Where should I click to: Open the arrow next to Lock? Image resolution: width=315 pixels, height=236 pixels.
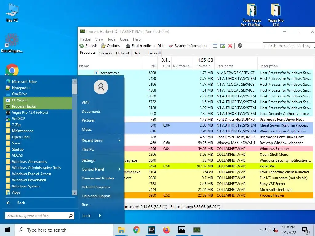(x=100, y=216)
